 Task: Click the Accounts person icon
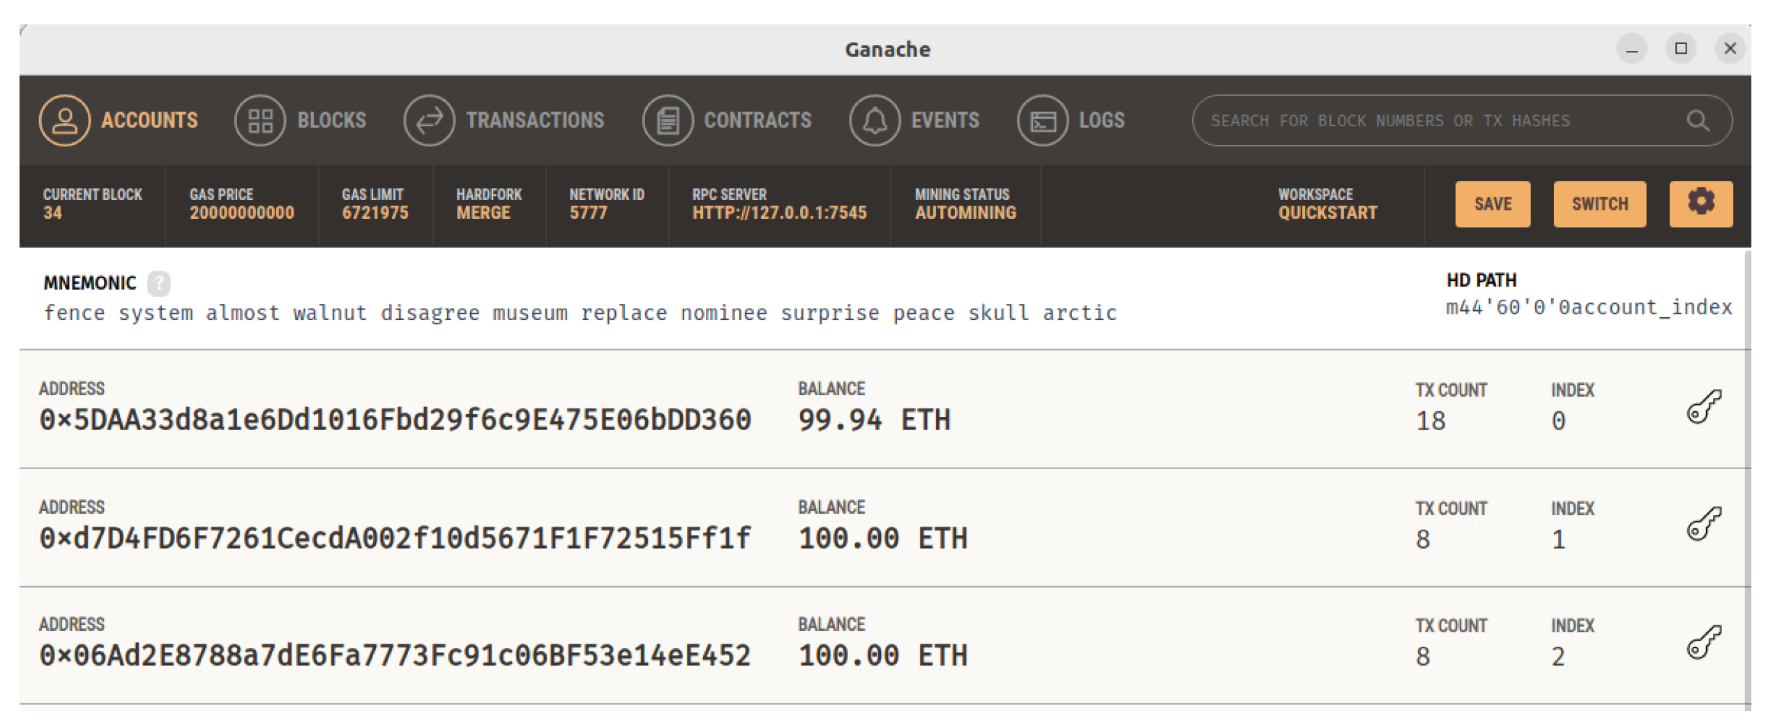[x=64, y=121]
